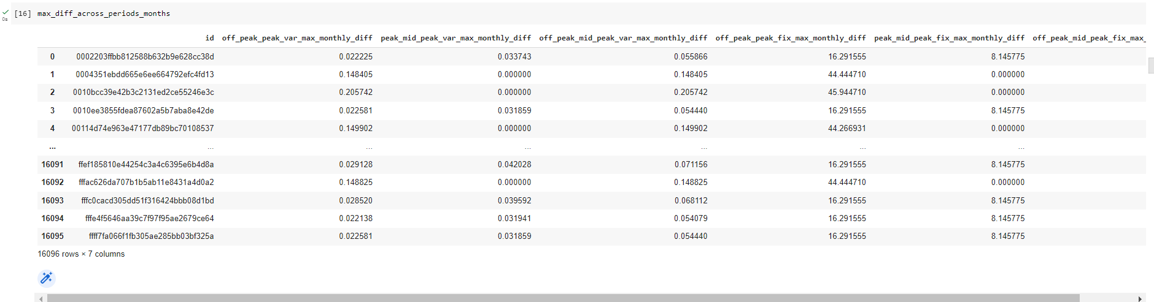
Task: Click the id cell 0004351ebdd665e6ee664792efc4fd13
Action: coord(145,75)
